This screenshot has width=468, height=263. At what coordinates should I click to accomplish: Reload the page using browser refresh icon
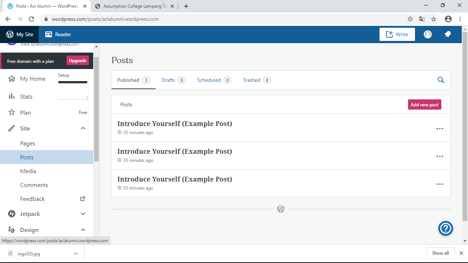tap(31, 19)
